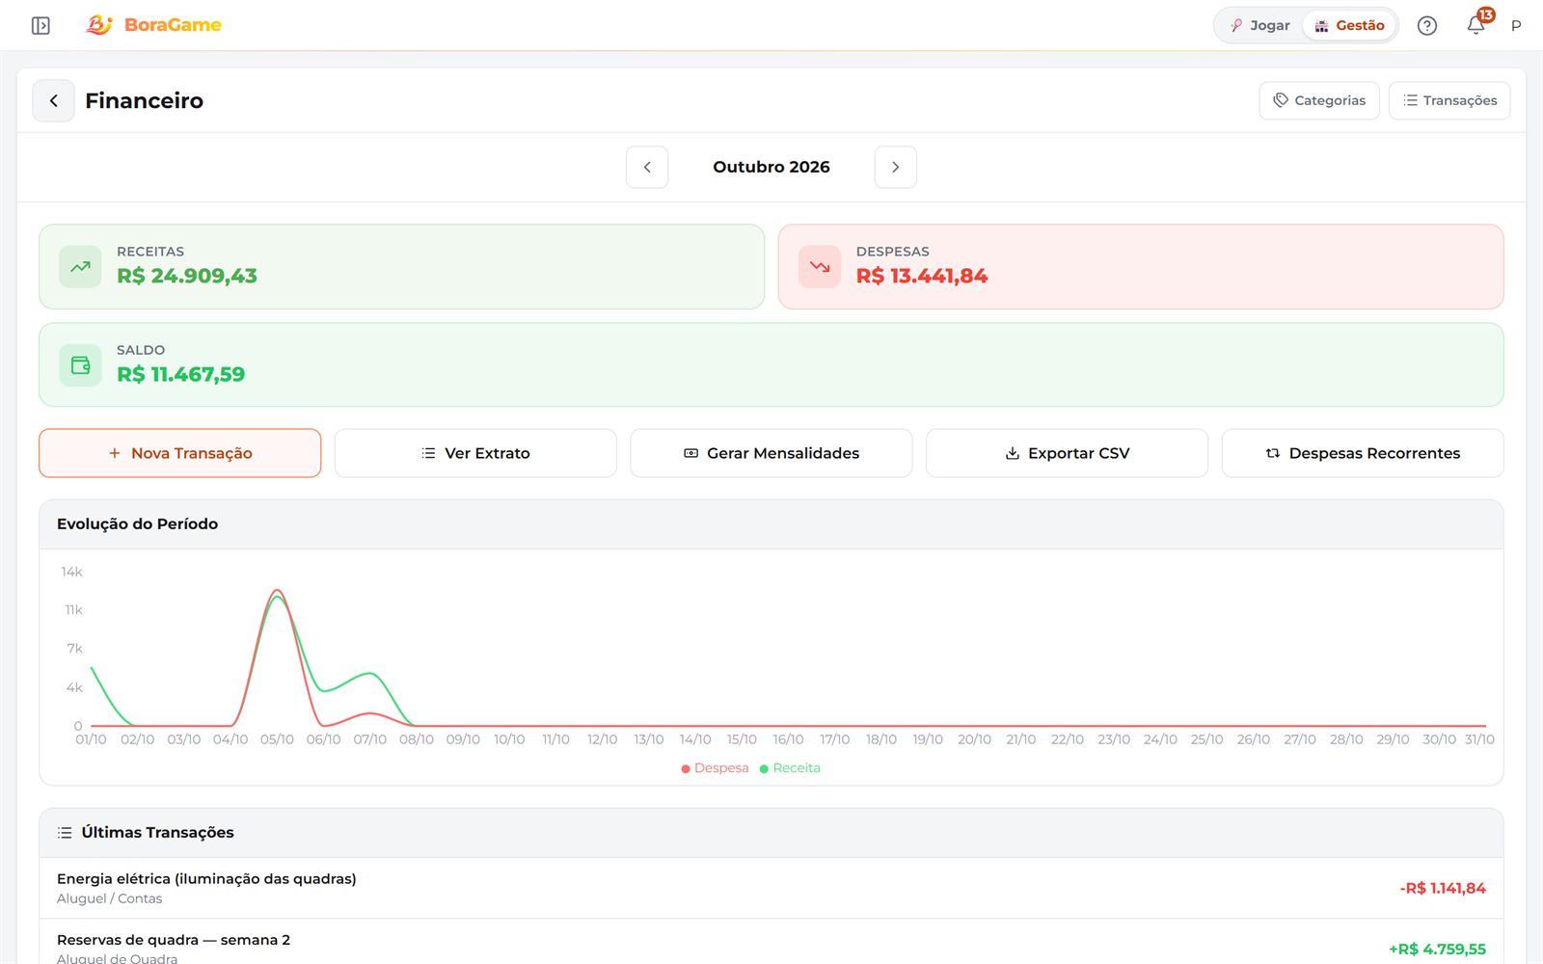Open the BoraGame logo home
Viewport: 1543px width, 964px height.
coord(153,25)
